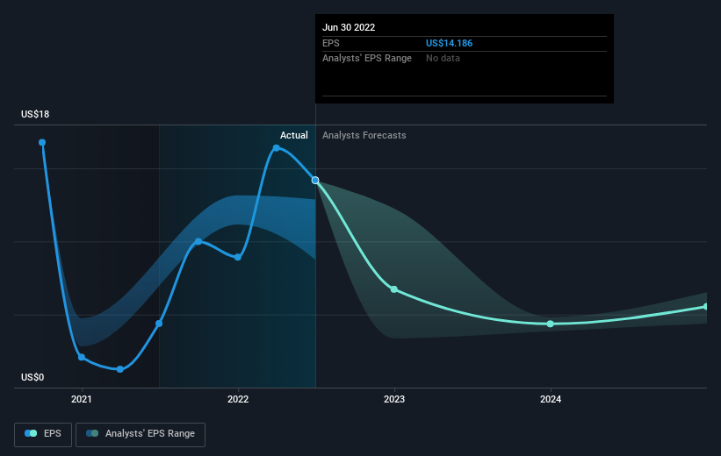Screen dimensions: 721x456
Task: Click the "Actual" section label
Action: 293,135
